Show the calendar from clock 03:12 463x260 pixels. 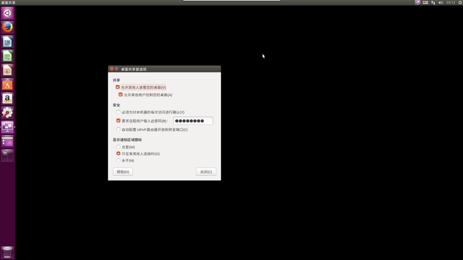click(x=450, y=3)
